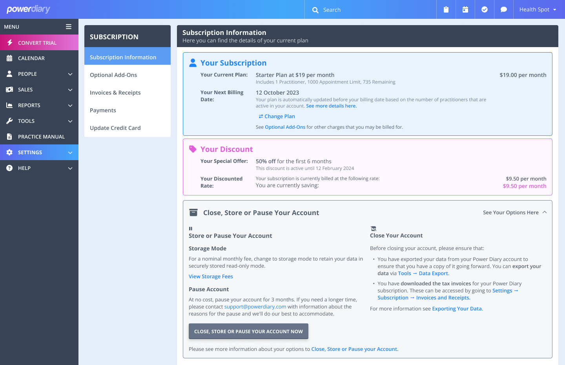
Task: Open the chat messages icon in header
Action: tap(504, 9)
